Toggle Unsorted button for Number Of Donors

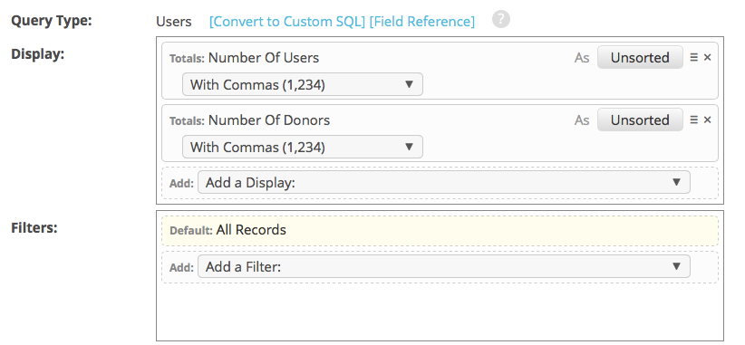(x=640, y=120)
